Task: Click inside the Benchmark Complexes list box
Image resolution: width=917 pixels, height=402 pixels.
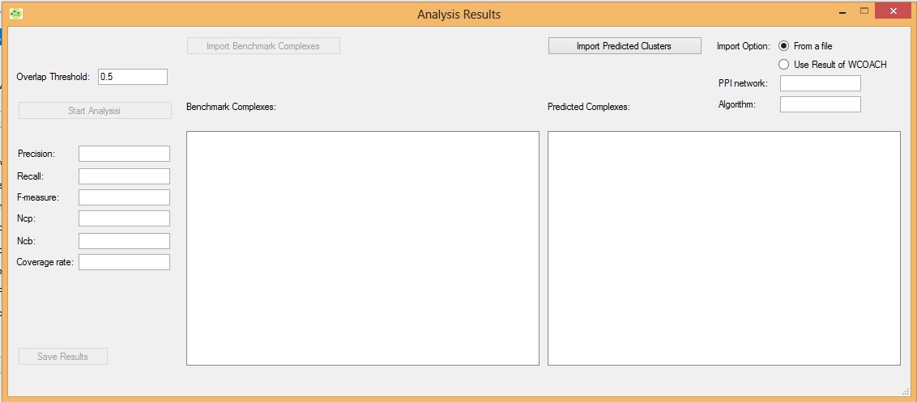Action: [x=362, y=248]
